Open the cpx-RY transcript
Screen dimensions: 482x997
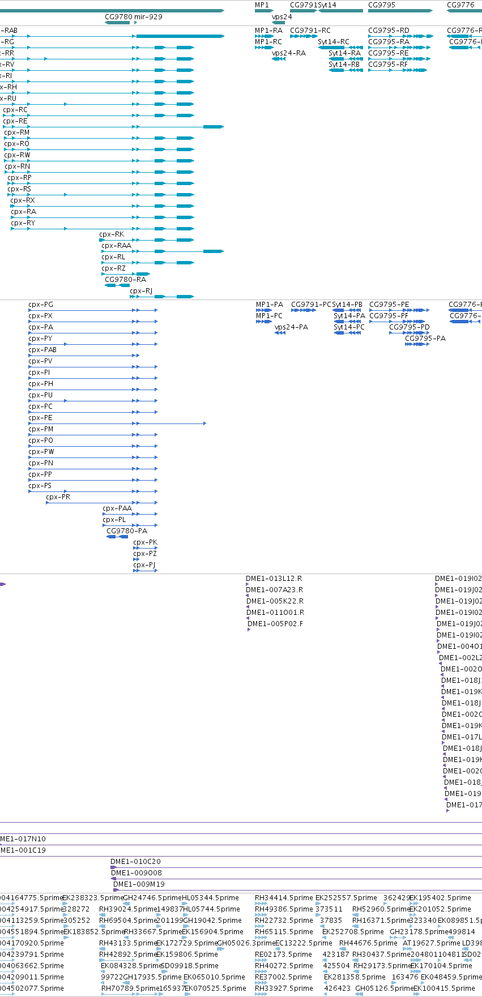click(x=23, y=223)
